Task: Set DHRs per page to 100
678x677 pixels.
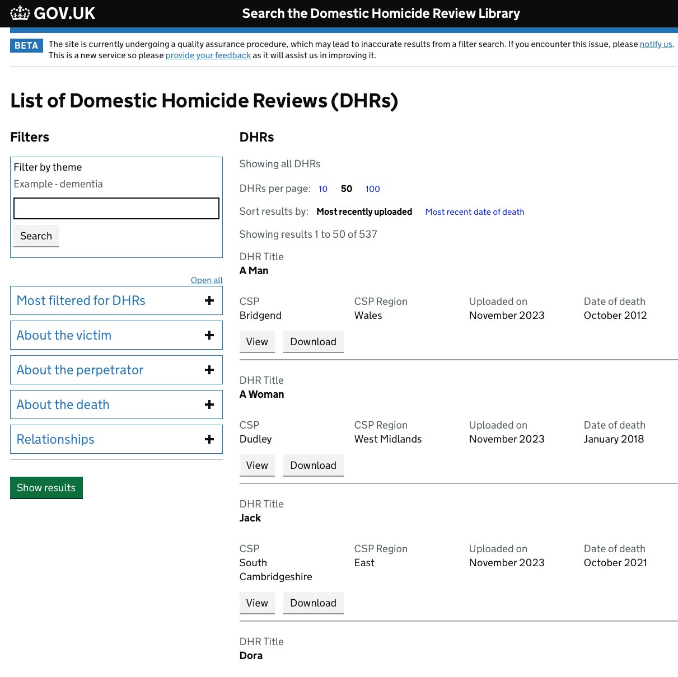Action: click(x=373, y=189)
